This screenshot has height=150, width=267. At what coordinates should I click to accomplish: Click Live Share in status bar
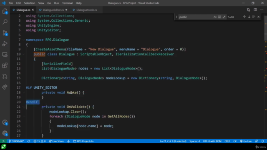click(x=56, y=141)
